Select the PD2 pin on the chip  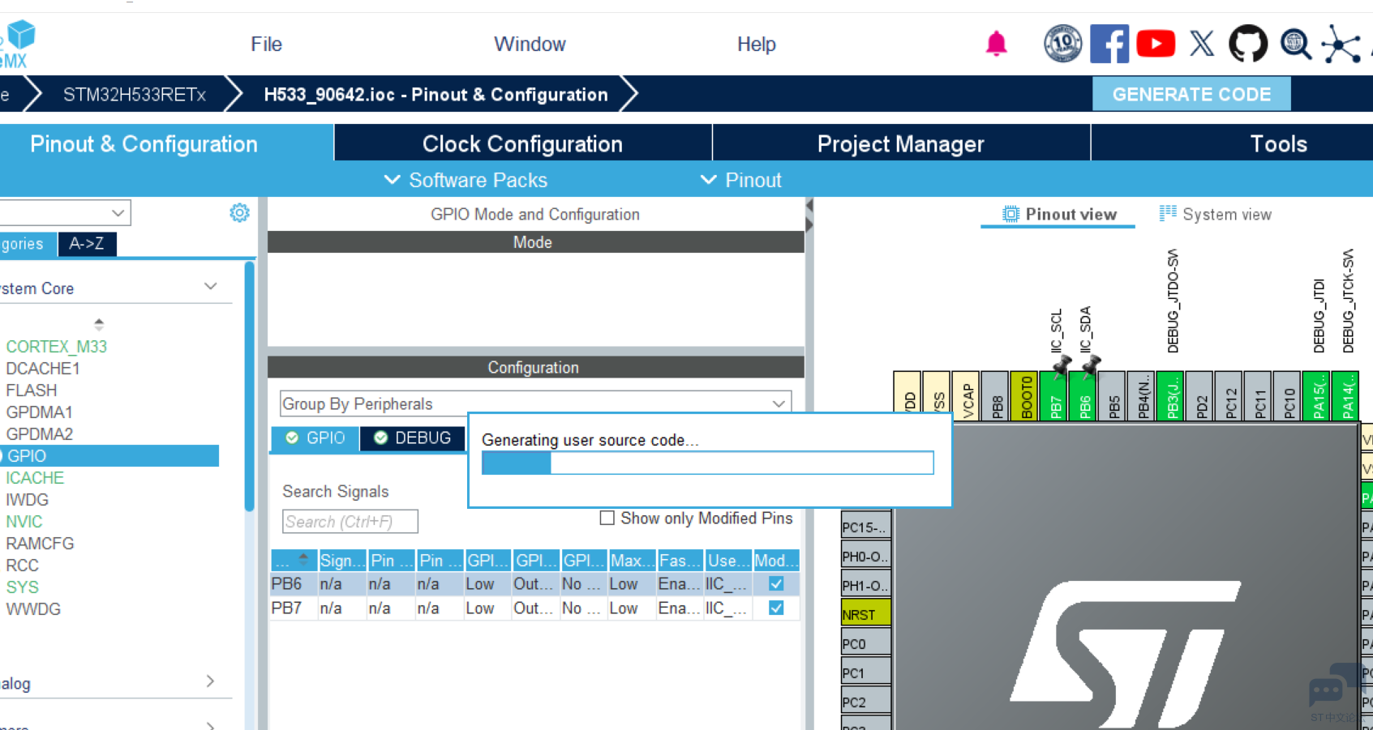tap(1201, 396)
